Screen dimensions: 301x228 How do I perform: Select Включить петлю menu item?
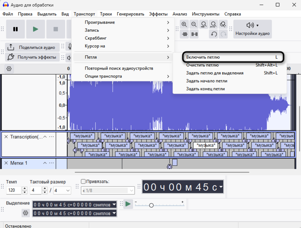coord(233,57)
